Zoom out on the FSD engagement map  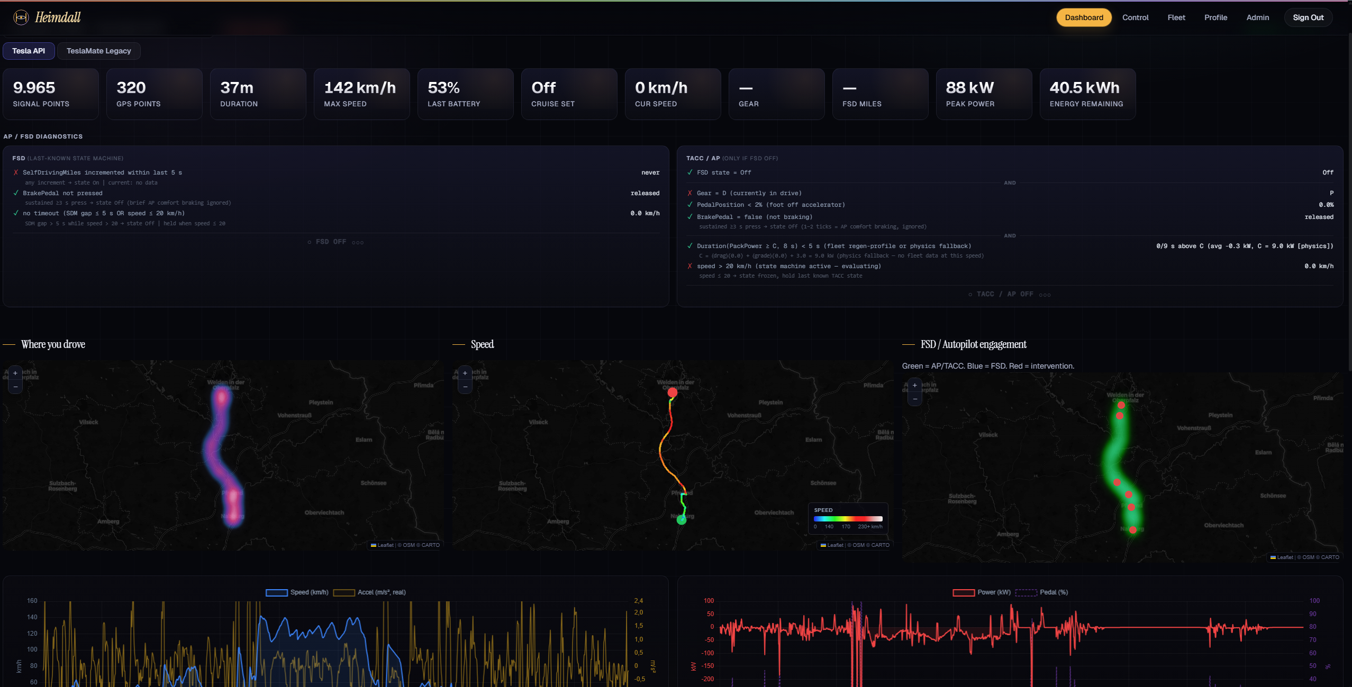(x=915, y=399)
